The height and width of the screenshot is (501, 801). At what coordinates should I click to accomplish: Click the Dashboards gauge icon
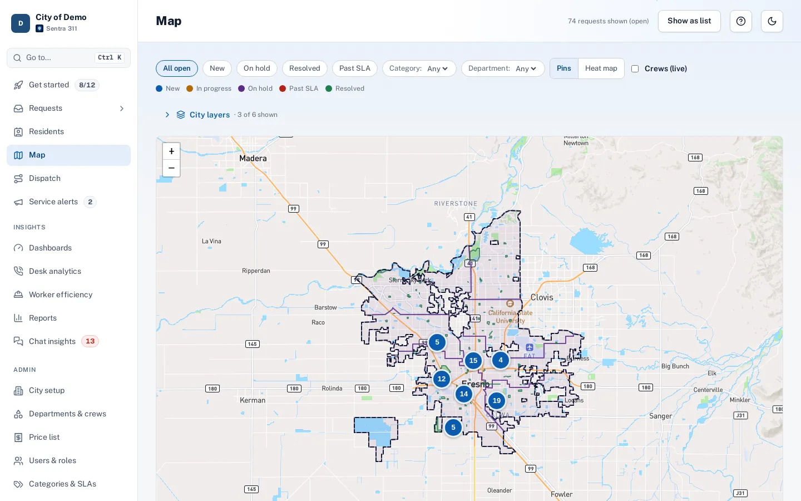point(18,248)
